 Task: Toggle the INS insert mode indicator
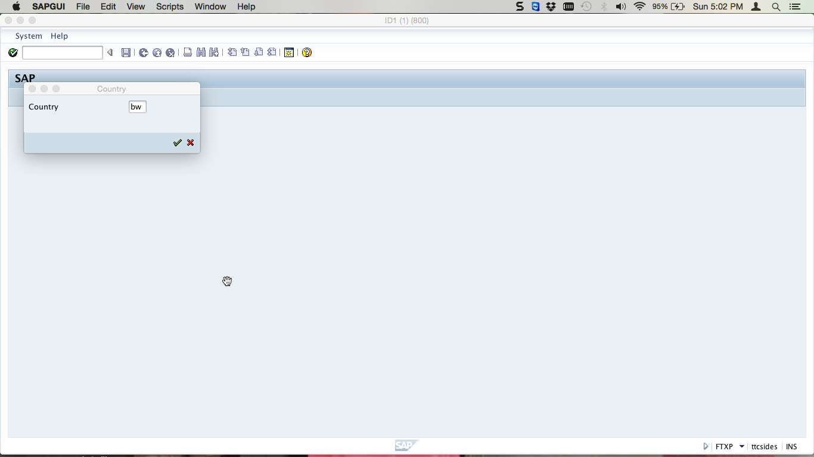791,446
